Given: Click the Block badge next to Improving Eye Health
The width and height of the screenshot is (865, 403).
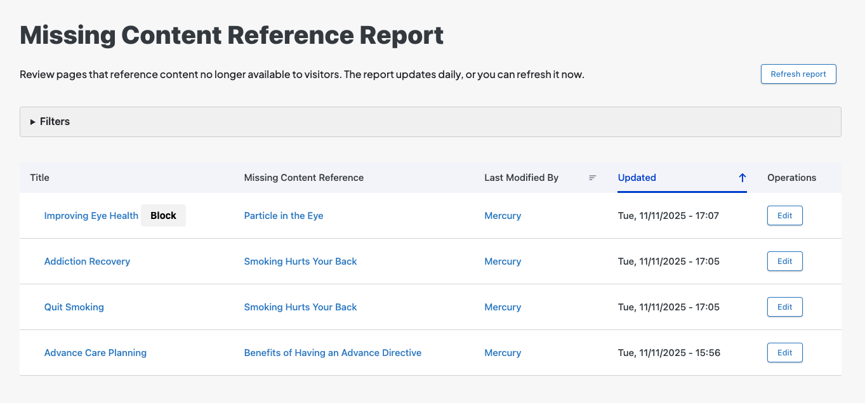Looking at the screenshot, I should (163, 216).
